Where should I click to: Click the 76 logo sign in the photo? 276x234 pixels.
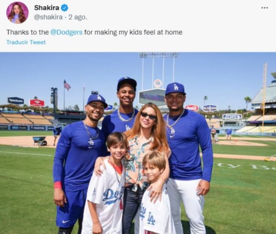(x=158, y=83)
